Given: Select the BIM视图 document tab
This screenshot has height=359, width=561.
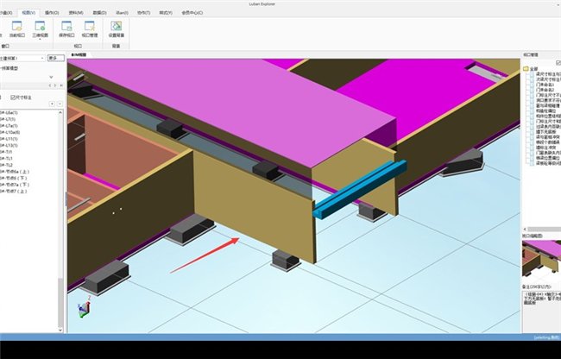Looking at the screenshot, I should pyautogui.click(x=78, y=54).
